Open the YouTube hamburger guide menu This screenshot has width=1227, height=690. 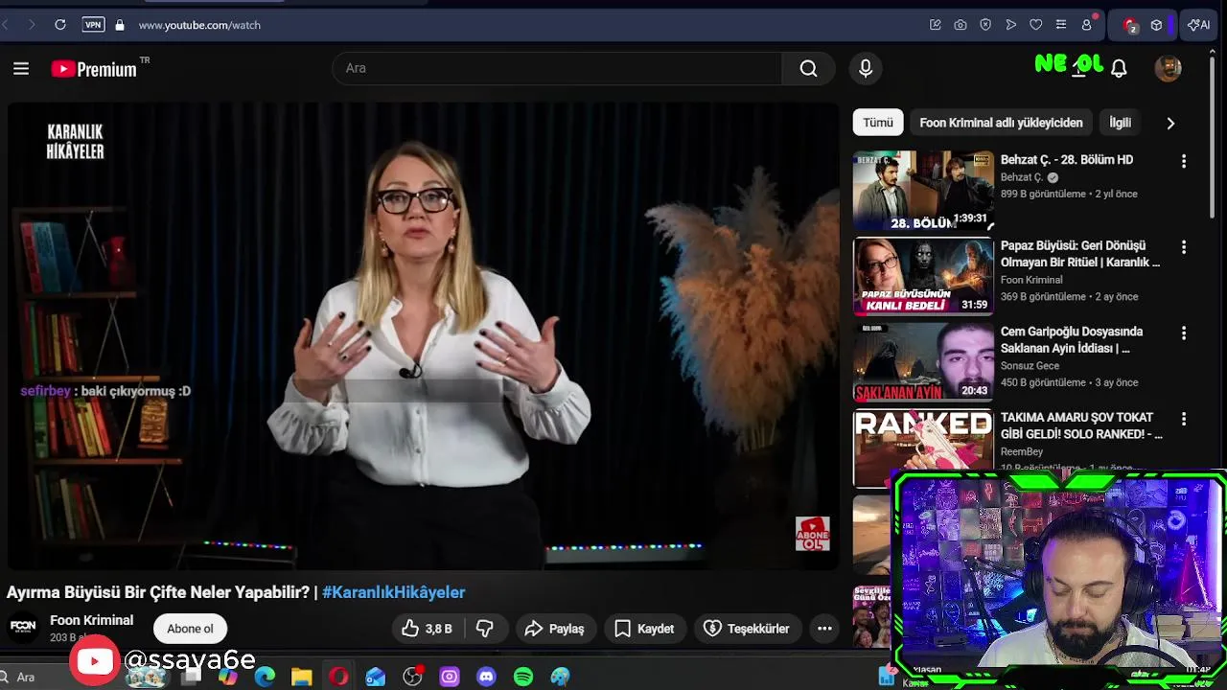pos(21,68)
